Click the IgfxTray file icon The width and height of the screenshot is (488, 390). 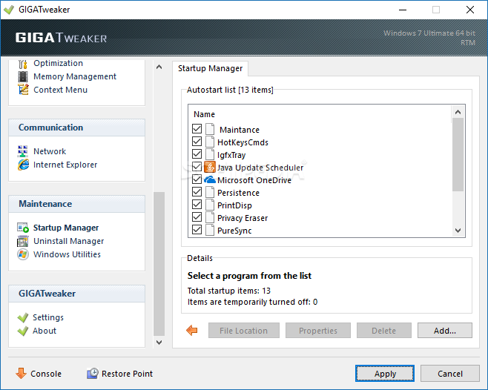click(210, 154)
